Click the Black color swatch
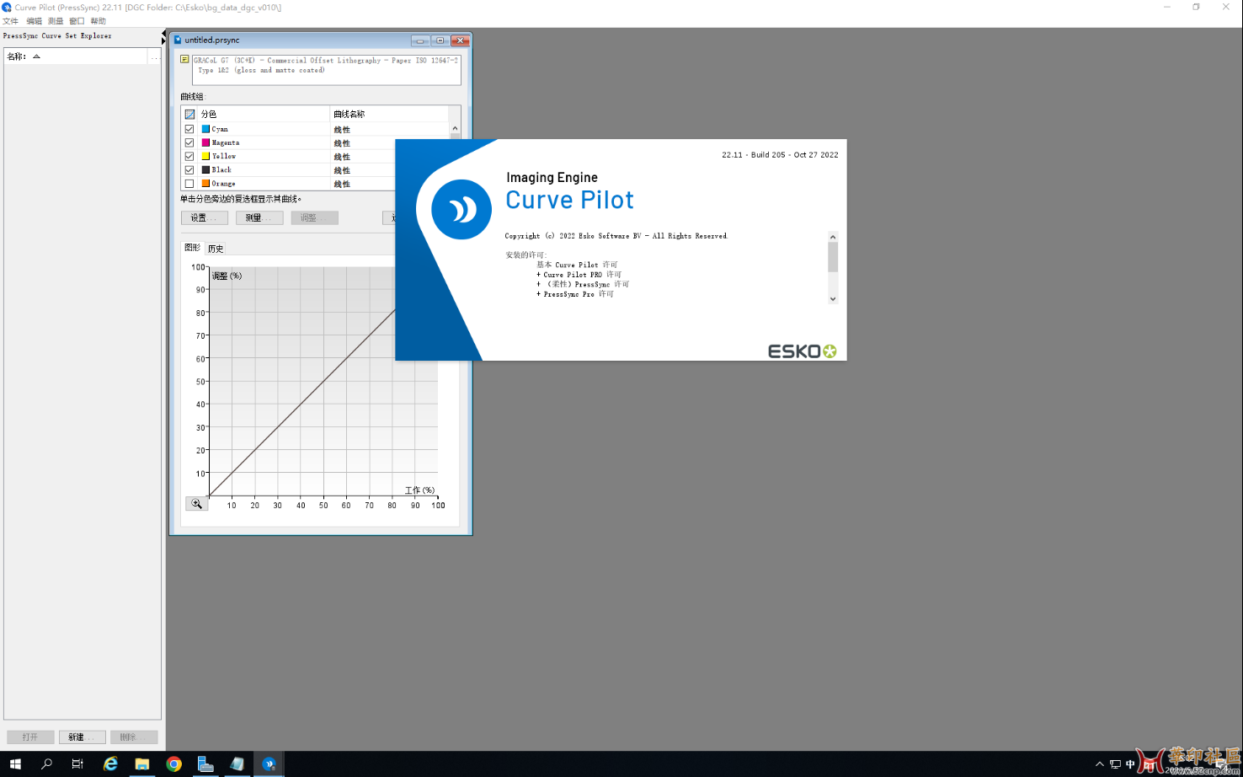 pos(205,169)
